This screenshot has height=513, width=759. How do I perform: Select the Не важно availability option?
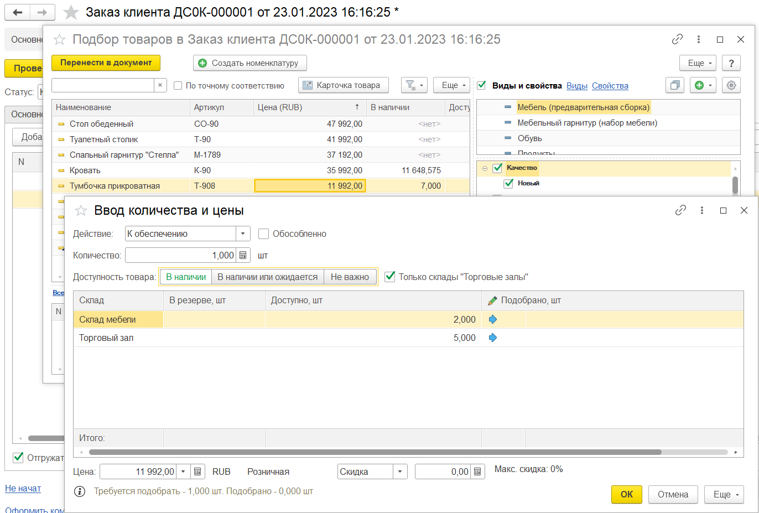[350, 277]
